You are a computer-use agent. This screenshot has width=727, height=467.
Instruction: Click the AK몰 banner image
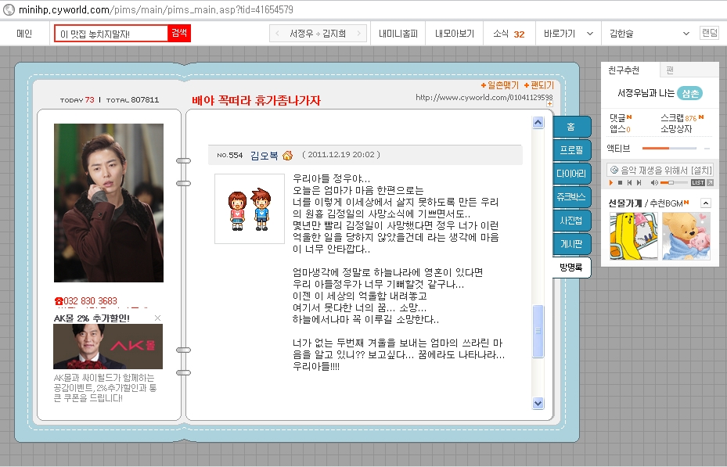pos(108,347)
